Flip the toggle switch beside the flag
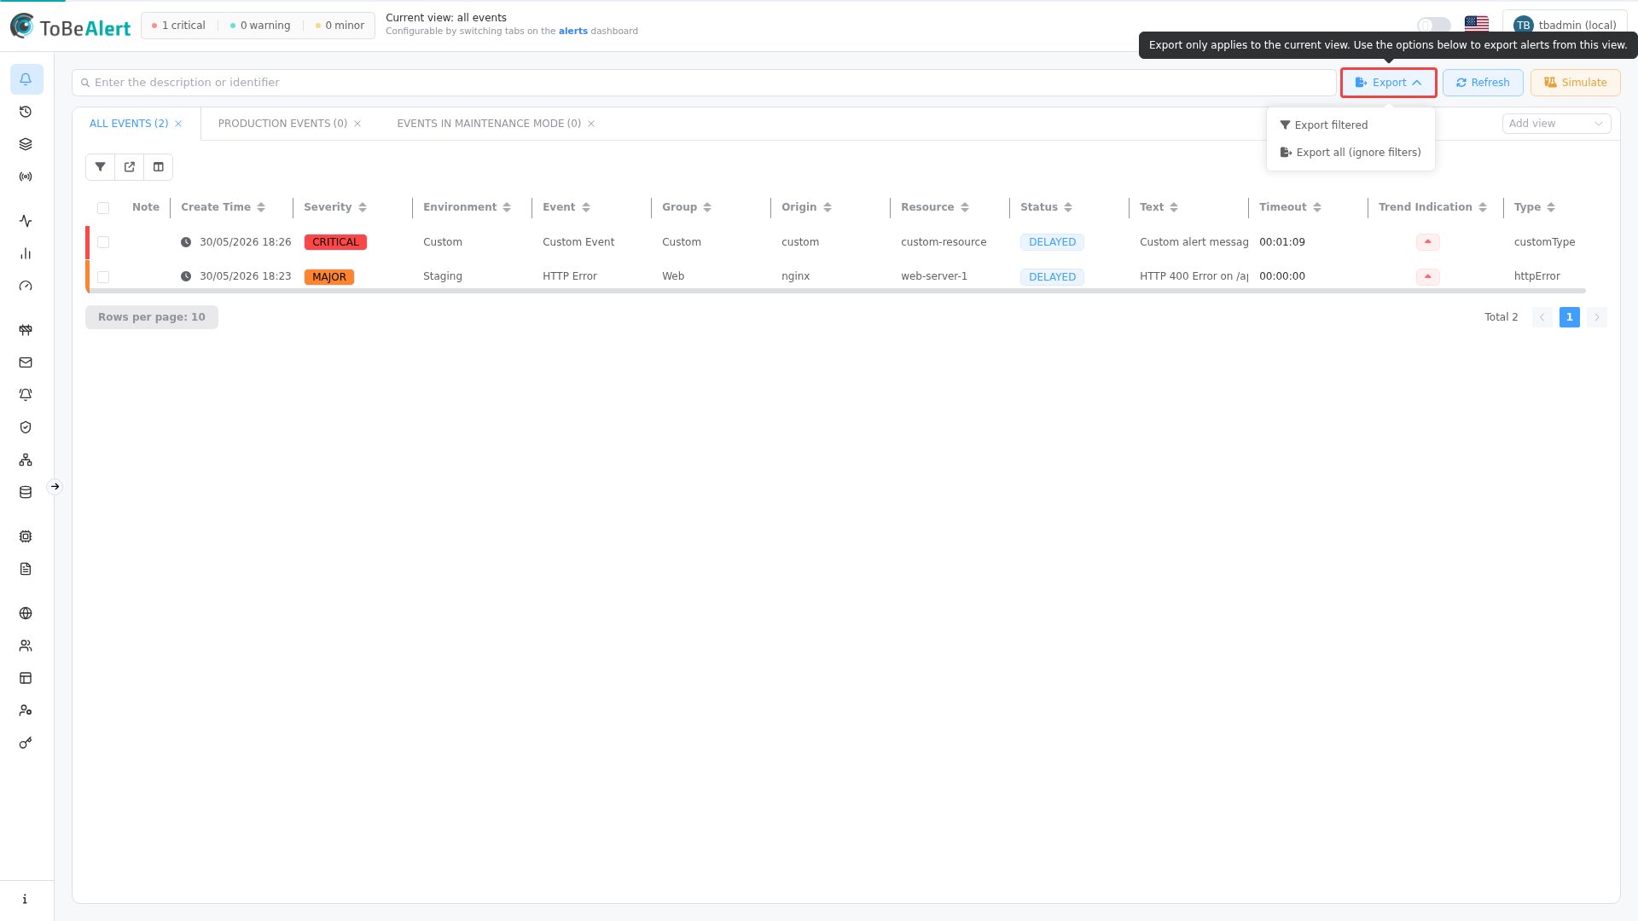Viewport: 1638px width, 921px height. [x=1433, y=26]
